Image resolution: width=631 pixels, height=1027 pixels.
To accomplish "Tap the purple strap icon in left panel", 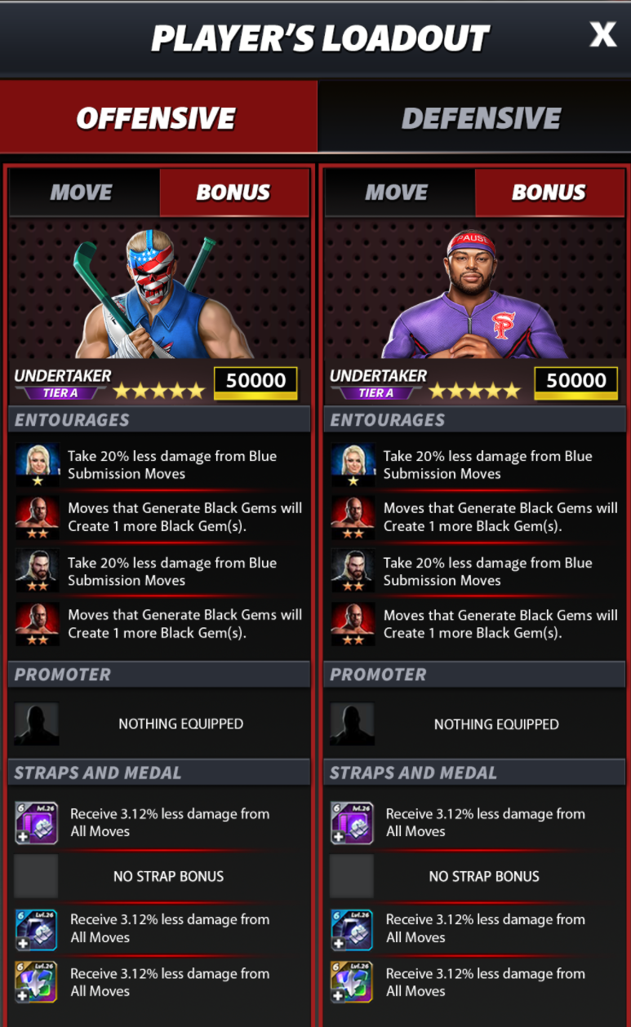I will [37, 822].
